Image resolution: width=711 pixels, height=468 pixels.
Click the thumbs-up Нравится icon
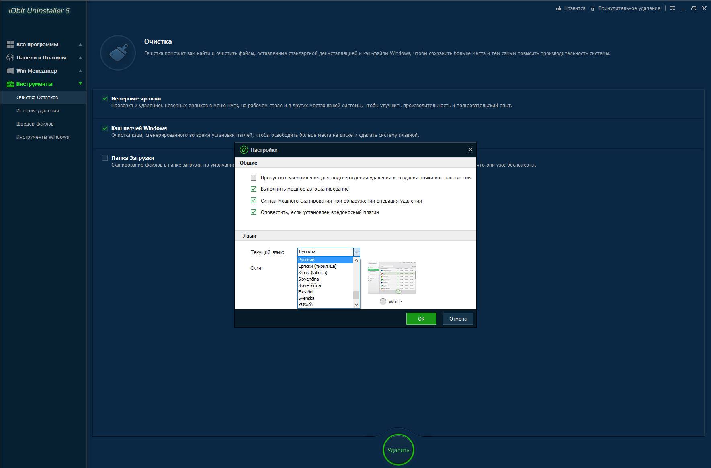(x=558, y=8)
